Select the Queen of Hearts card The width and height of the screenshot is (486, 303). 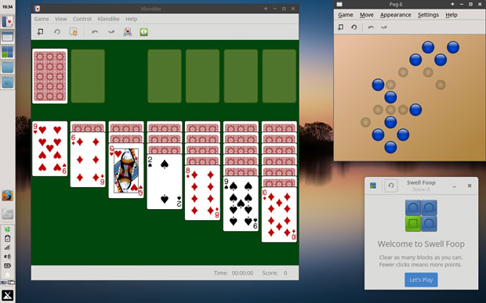pyautogui.click(x=126, y=171)
